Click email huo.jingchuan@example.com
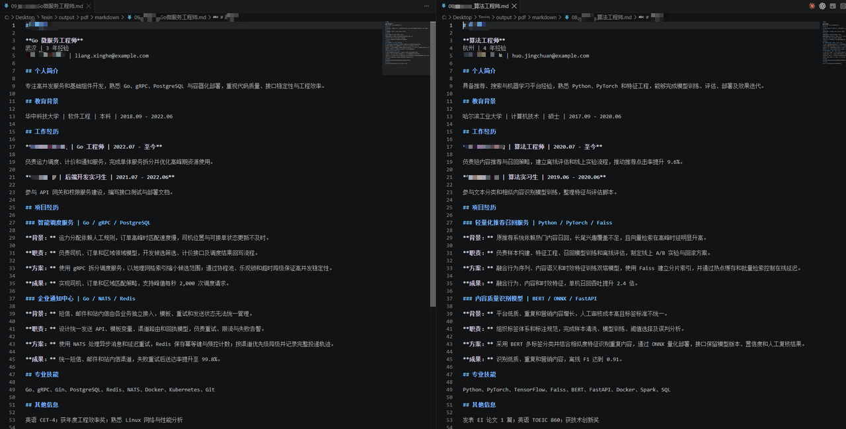846x429 pixels. [x=551, y=56]
